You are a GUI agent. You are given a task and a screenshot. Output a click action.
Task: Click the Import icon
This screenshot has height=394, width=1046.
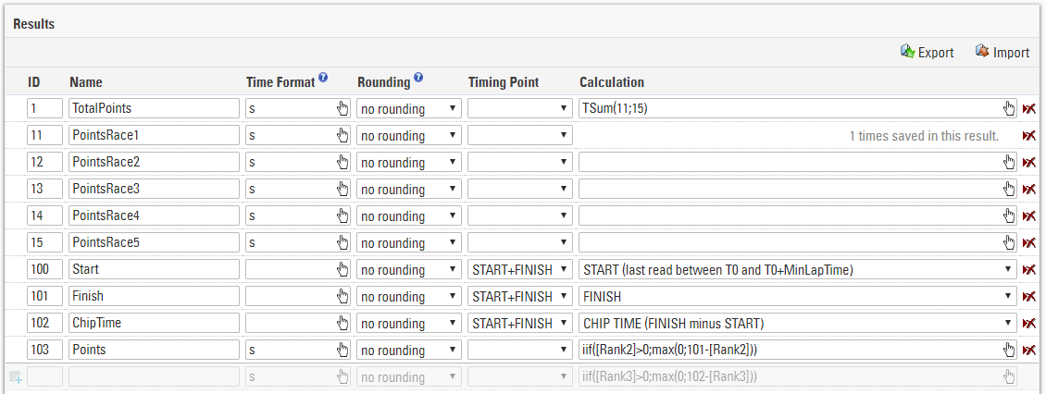point(982,52)
